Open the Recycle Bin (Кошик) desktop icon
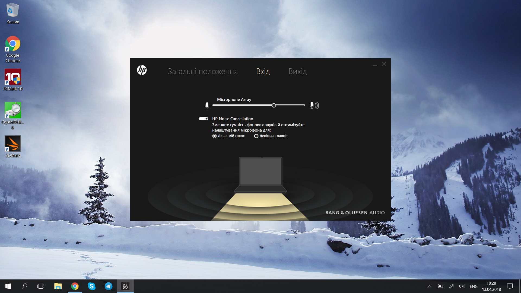The image size is (521, 293). (x=13, y=14)
